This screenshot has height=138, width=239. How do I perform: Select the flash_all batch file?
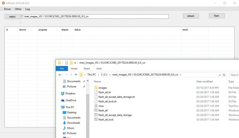point(103,110)
